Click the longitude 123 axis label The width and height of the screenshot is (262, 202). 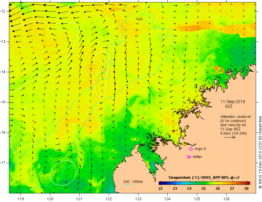tap(138, 199)
